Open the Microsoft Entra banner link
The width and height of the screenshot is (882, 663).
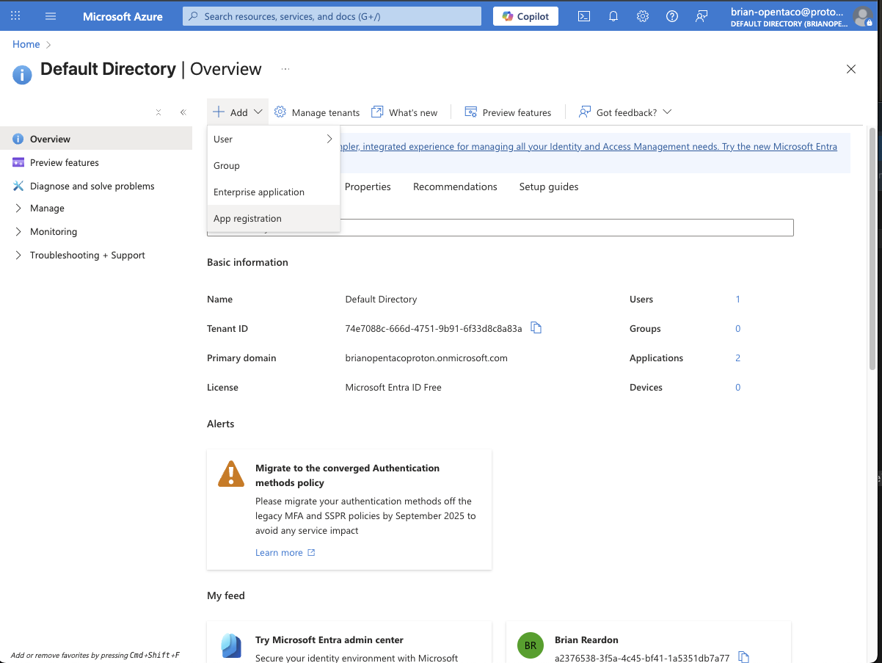tap(588, 146)
